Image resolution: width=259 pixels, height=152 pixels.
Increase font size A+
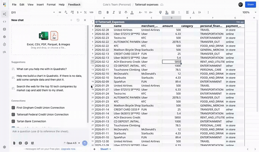coord(151,13)
